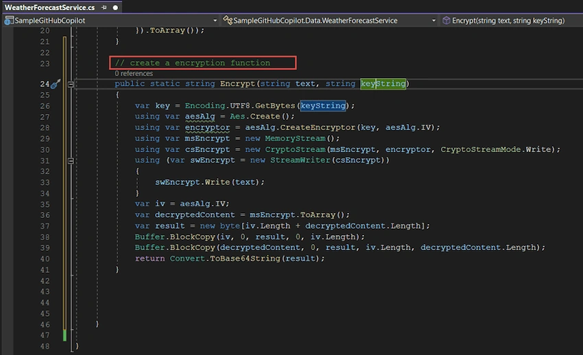Click the 0 references CodeLens link
The height and width of the screenshot is (355, 583).
(134, 73)
